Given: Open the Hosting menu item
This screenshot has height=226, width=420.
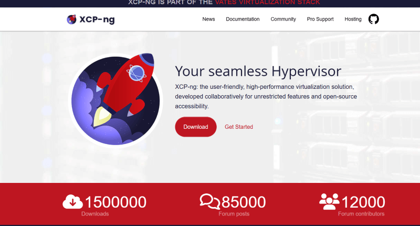Looking at the screenshot, I should click(353, 19).
